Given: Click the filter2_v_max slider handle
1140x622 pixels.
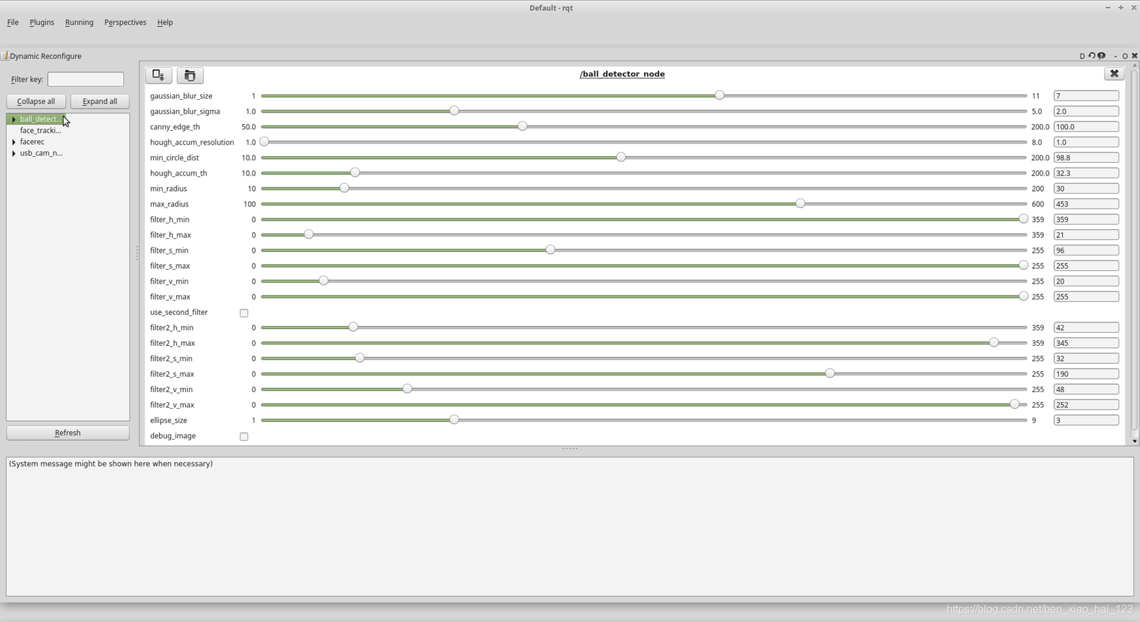Looking at the screenshot, I should coord(1015,404).
